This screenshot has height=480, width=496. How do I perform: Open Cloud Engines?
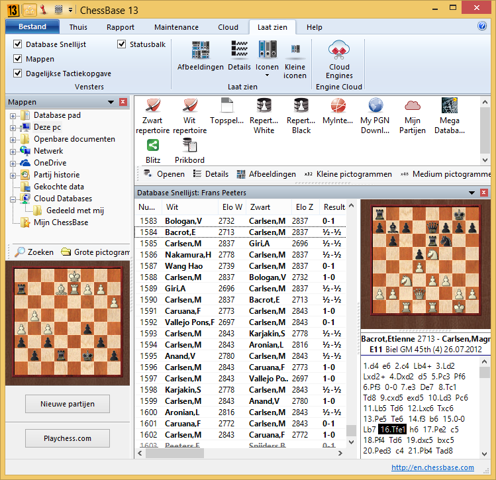click(339, 60)
